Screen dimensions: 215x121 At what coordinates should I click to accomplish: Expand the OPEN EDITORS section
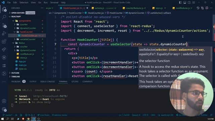click(x=18, y=13)
